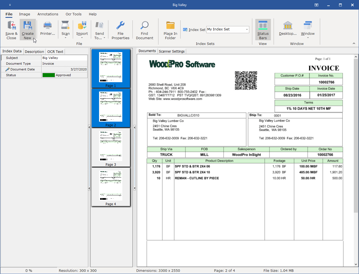Switch to the Documents tab
Viewport: 359px width, 274px height.
pyautogui.click(x=147, y=51)
